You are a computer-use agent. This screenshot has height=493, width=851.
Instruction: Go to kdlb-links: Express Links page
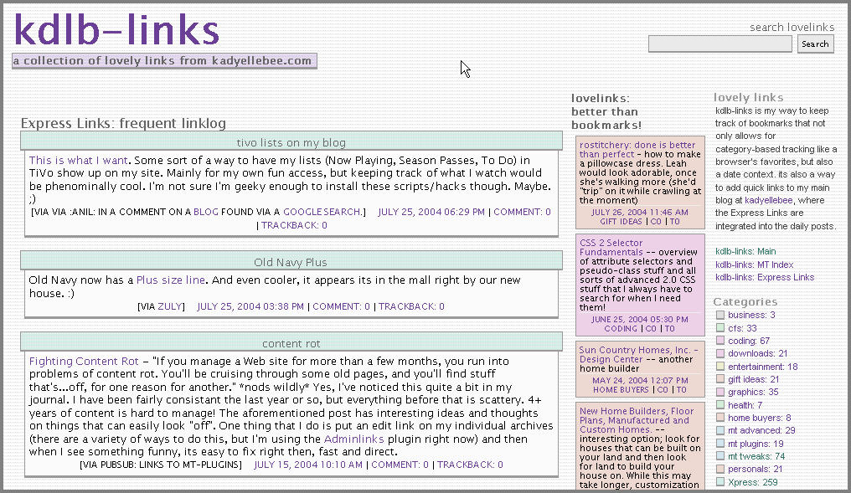pyautogui.click(x=764, y=277)
